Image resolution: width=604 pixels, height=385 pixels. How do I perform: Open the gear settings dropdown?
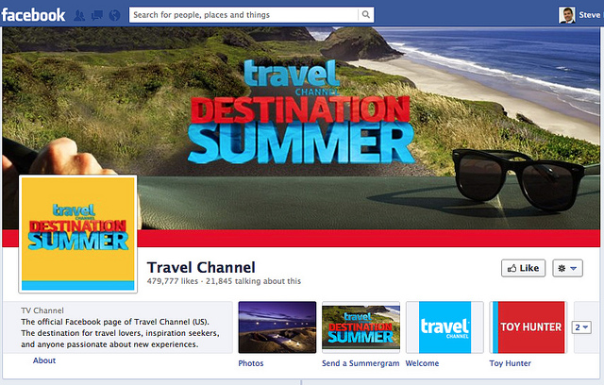567,268
